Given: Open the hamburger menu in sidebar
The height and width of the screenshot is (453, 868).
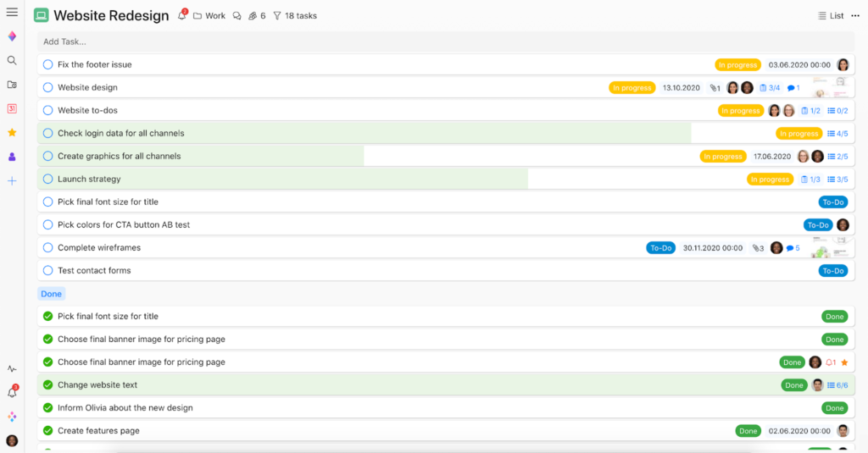Looking at the screenshot, I should pos(12,12).
